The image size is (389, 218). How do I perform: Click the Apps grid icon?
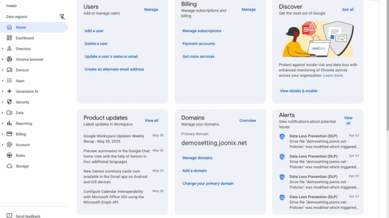pyautogui.click(x=10, y=81)
